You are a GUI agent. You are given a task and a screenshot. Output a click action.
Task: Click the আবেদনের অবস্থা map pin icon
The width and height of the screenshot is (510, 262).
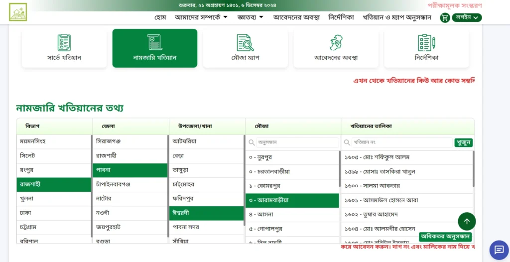click(x=336, y=42)
